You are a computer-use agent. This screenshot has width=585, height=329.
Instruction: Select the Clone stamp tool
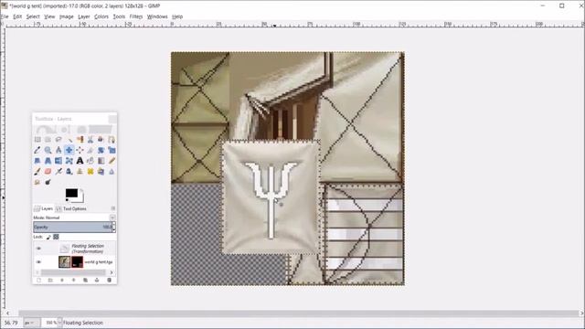click(80, 172)
